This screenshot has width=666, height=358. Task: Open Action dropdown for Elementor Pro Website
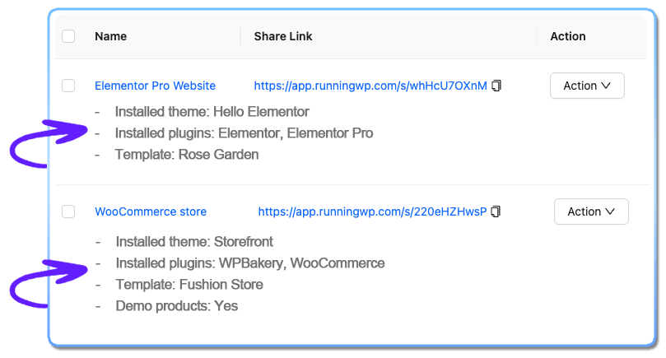point(587,86)
